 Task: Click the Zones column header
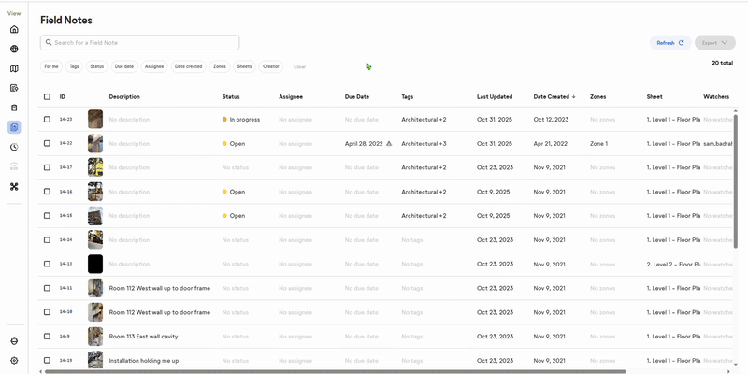click(x=597, y=97)
